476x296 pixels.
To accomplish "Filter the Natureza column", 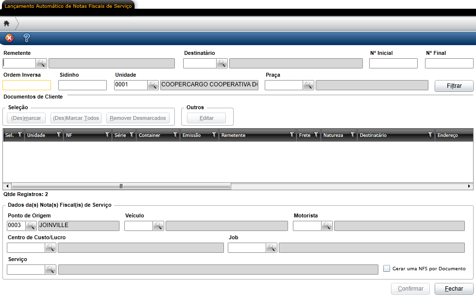I will click(353, 135).
